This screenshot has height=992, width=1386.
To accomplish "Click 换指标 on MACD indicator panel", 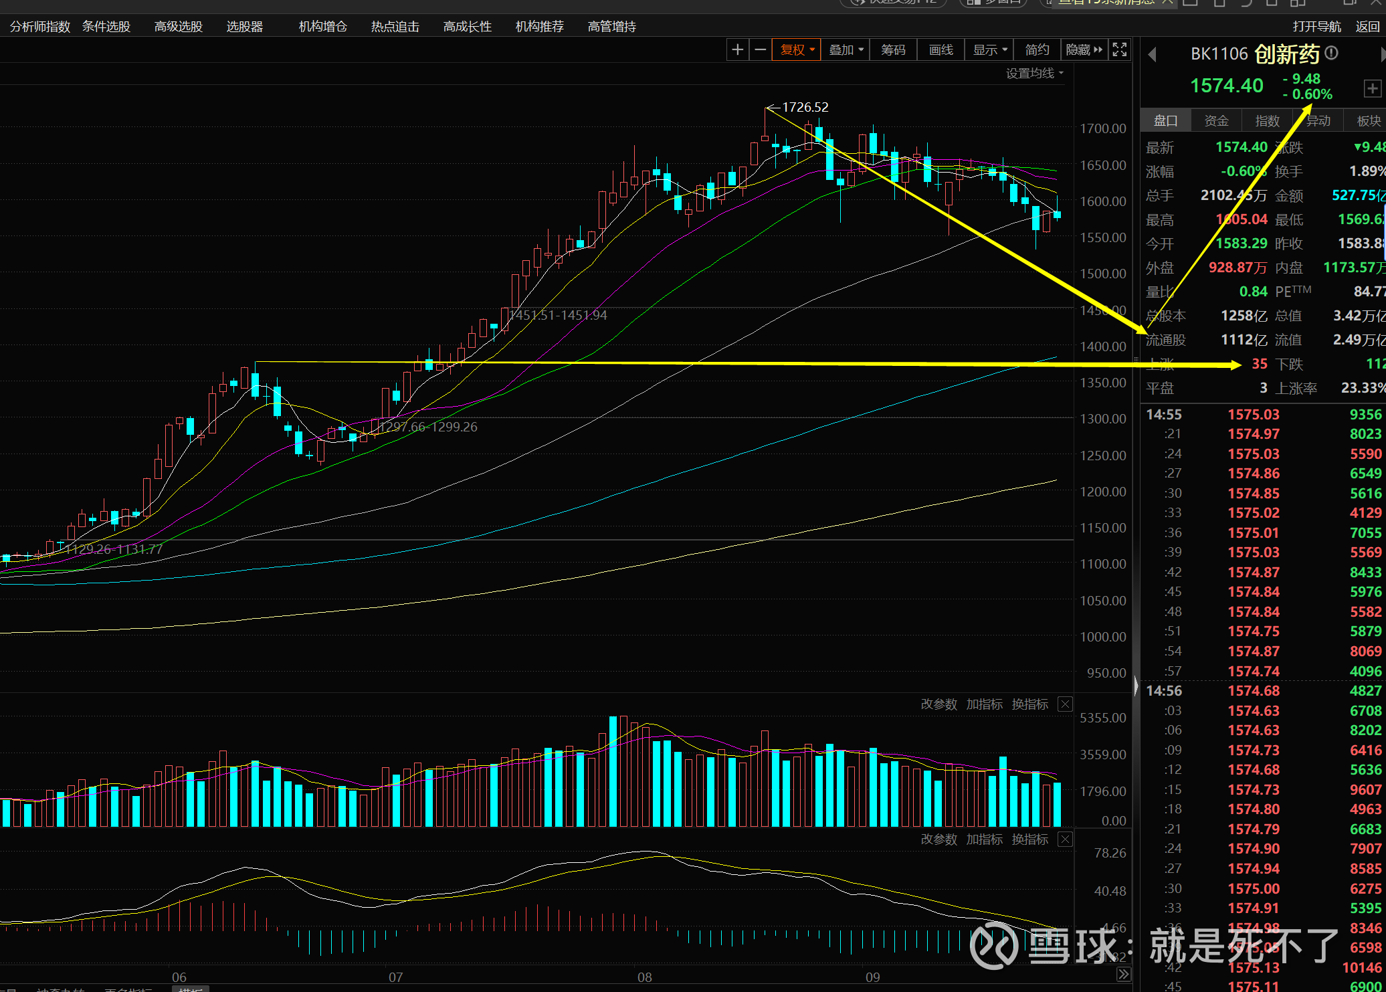I will (1029, 839).
